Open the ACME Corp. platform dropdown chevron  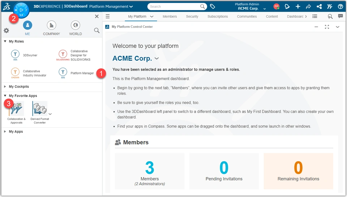click(157, 59)
